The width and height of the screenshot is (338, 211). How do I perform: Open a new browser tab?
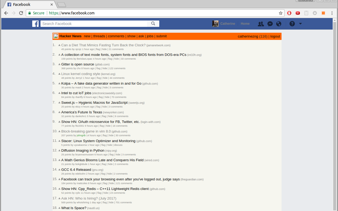coord(62,5)
